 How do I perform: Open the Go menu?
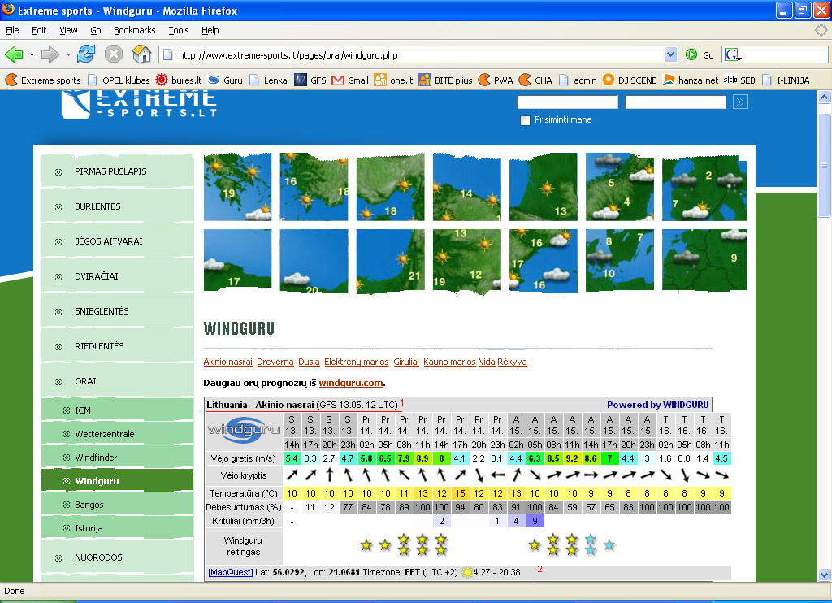(96, 30)
